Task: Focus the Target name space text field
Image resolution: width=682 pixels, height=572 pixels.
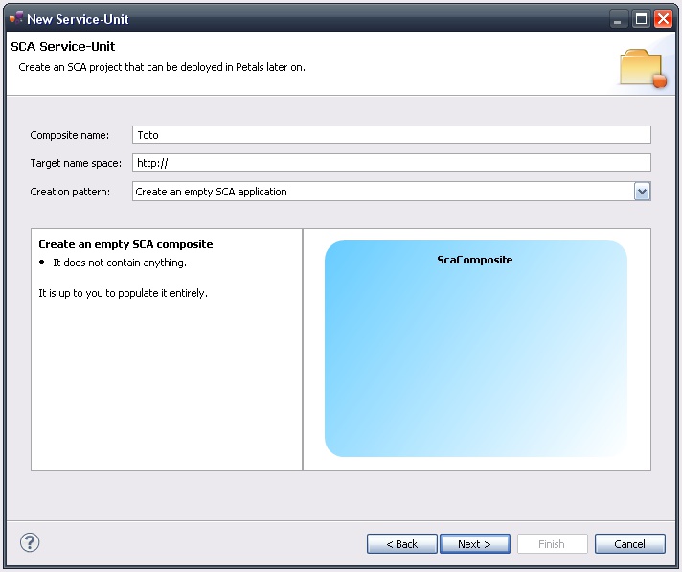Action: (391, 163)
